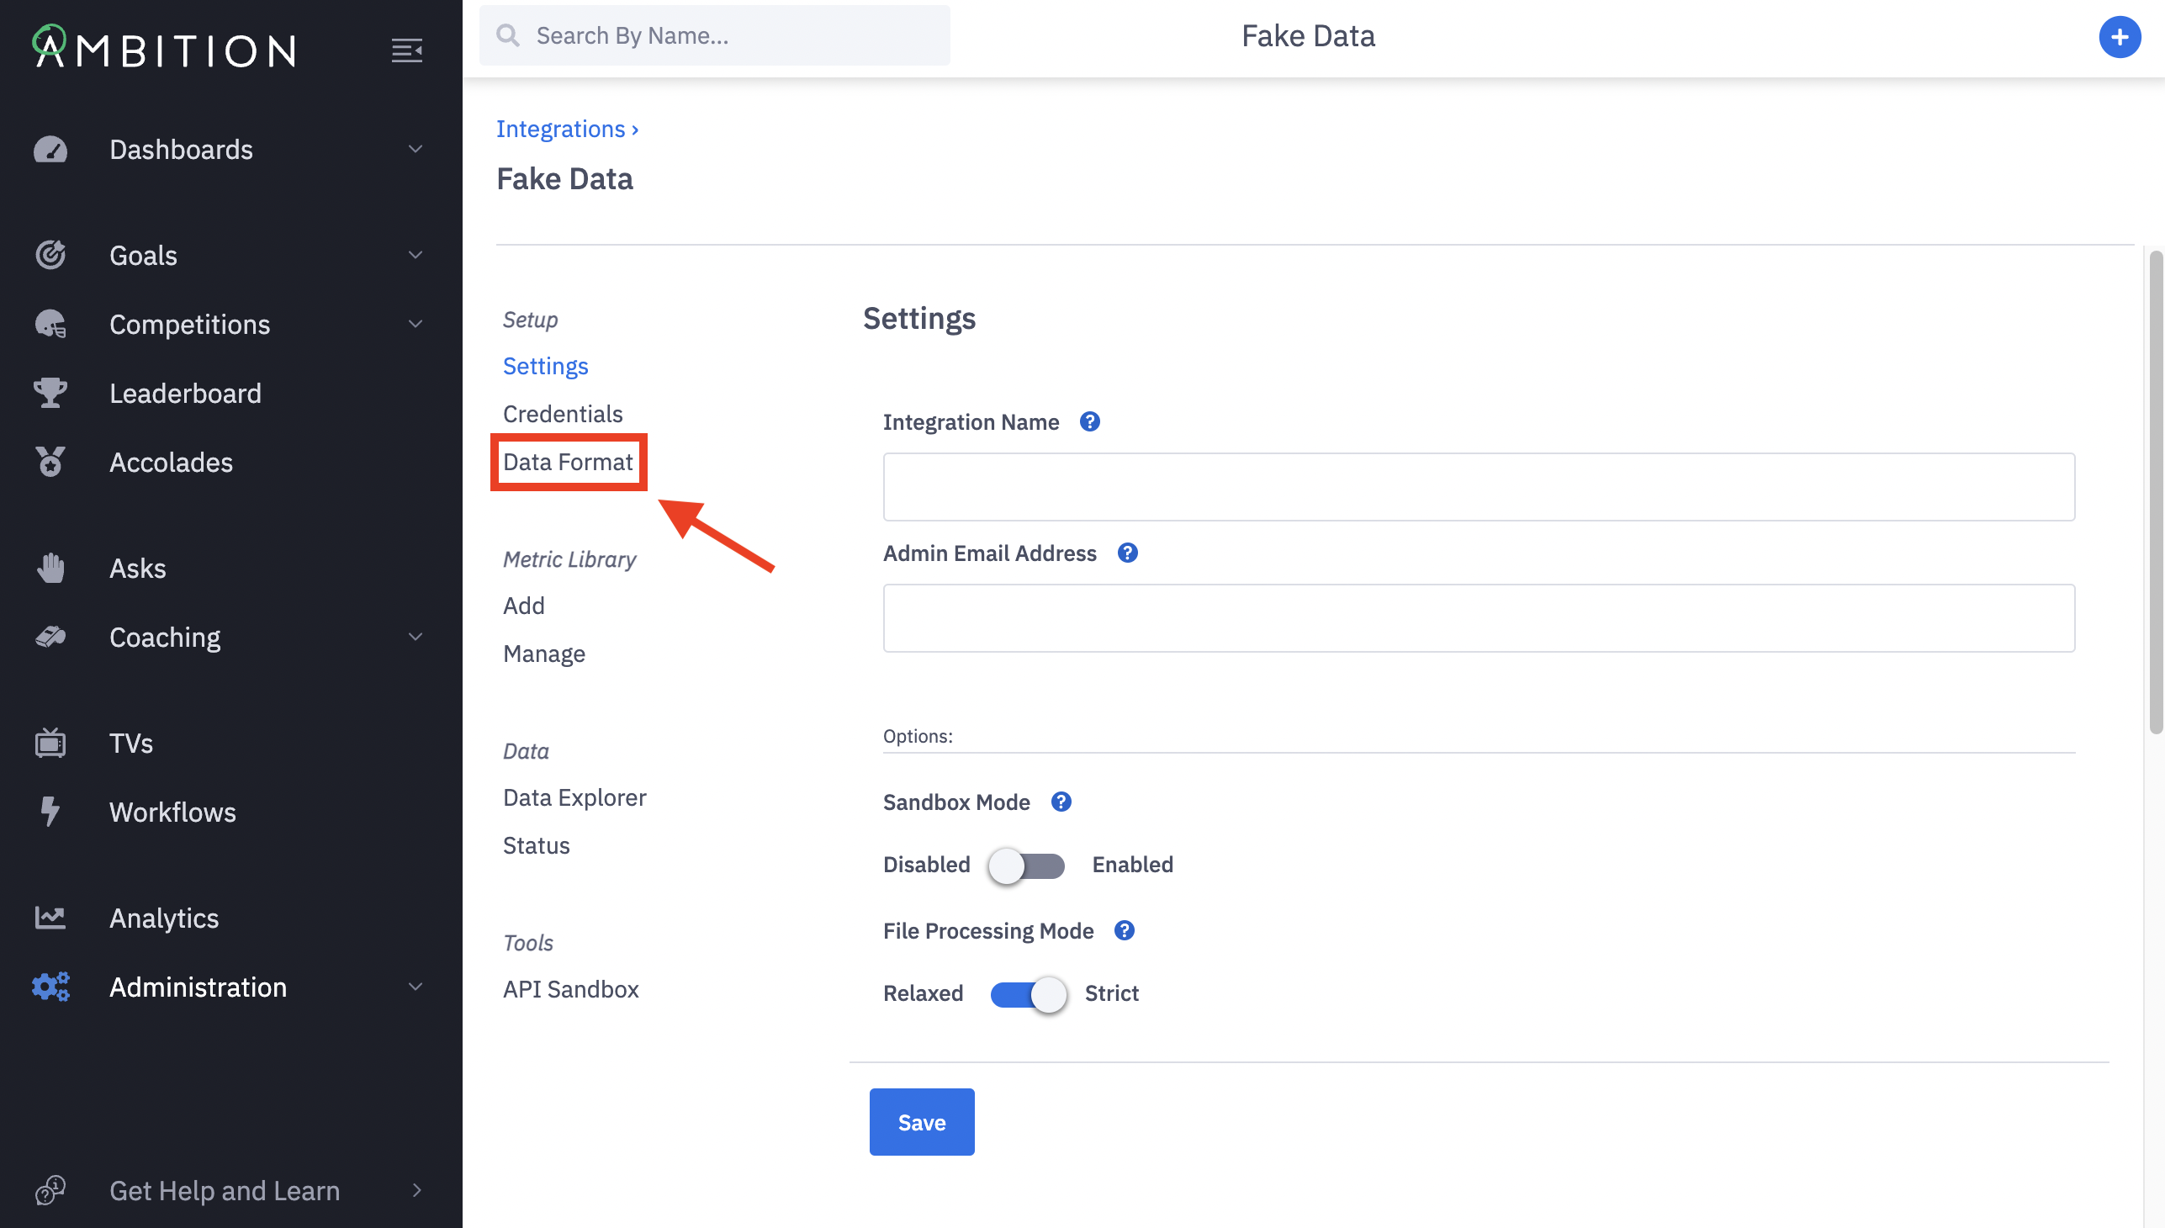The image size is (2165, 1228).
Task: Click the Analytics chart icon
Action: (x=50, y=918)
